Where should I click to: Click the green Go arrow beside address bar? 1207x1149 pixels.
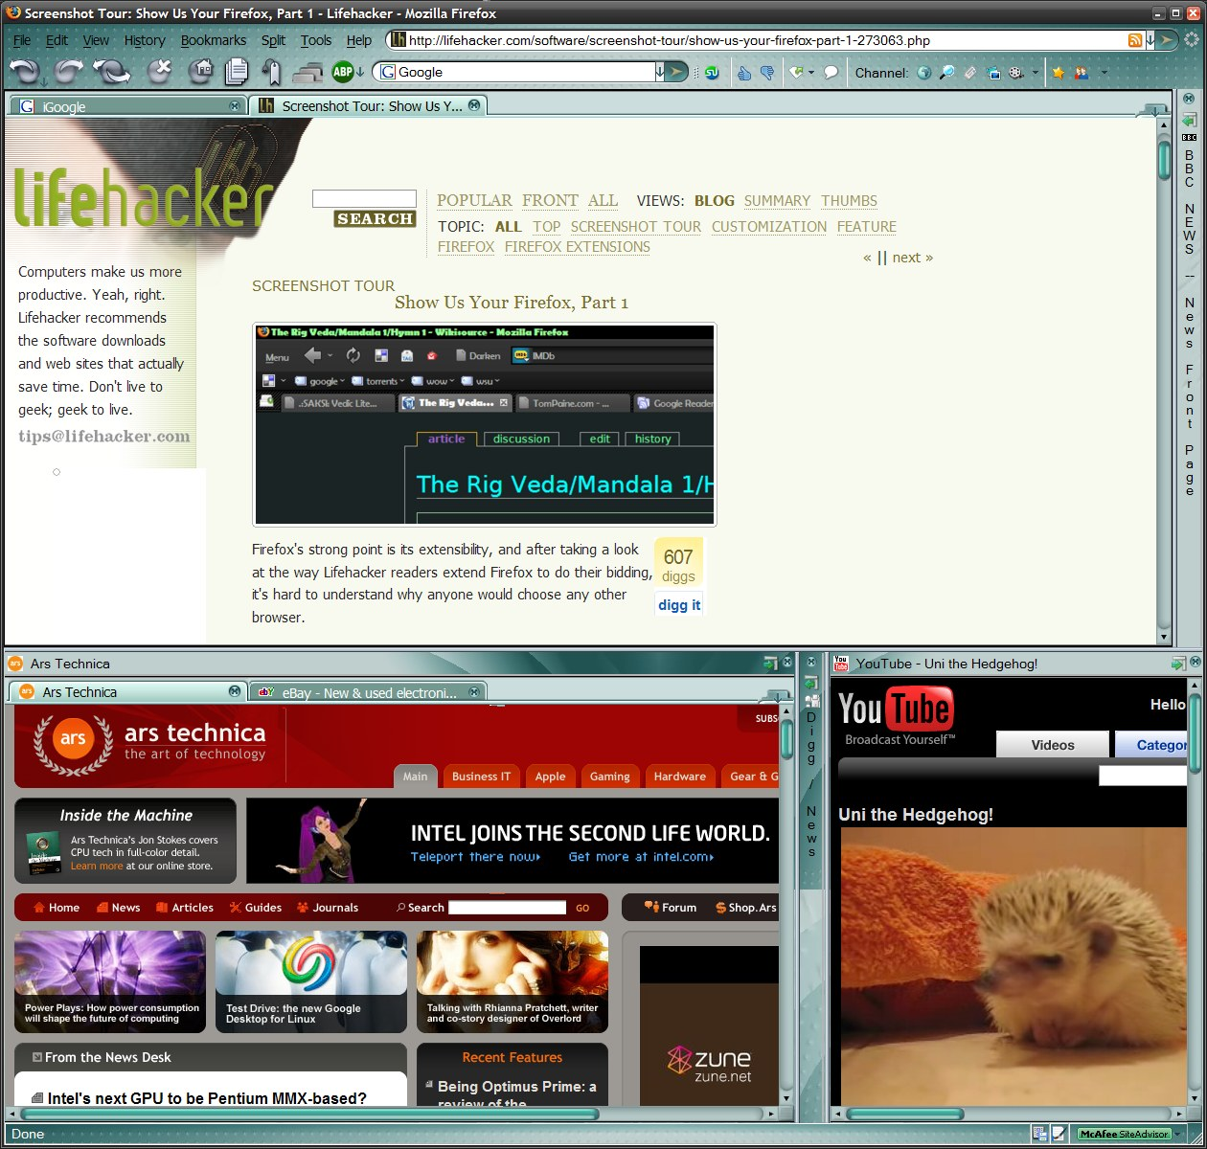1166,40
